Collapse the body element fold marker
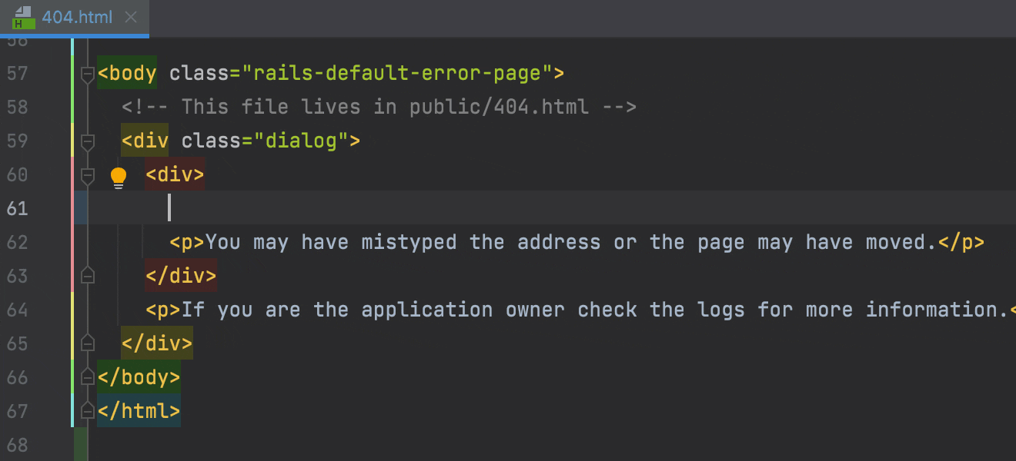 (87, 73)
